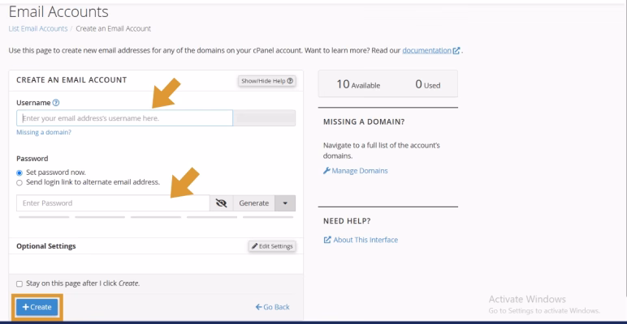Viewport: 627px width, 324px height.
Task: Click the Username input field
Action: (123, 118)
